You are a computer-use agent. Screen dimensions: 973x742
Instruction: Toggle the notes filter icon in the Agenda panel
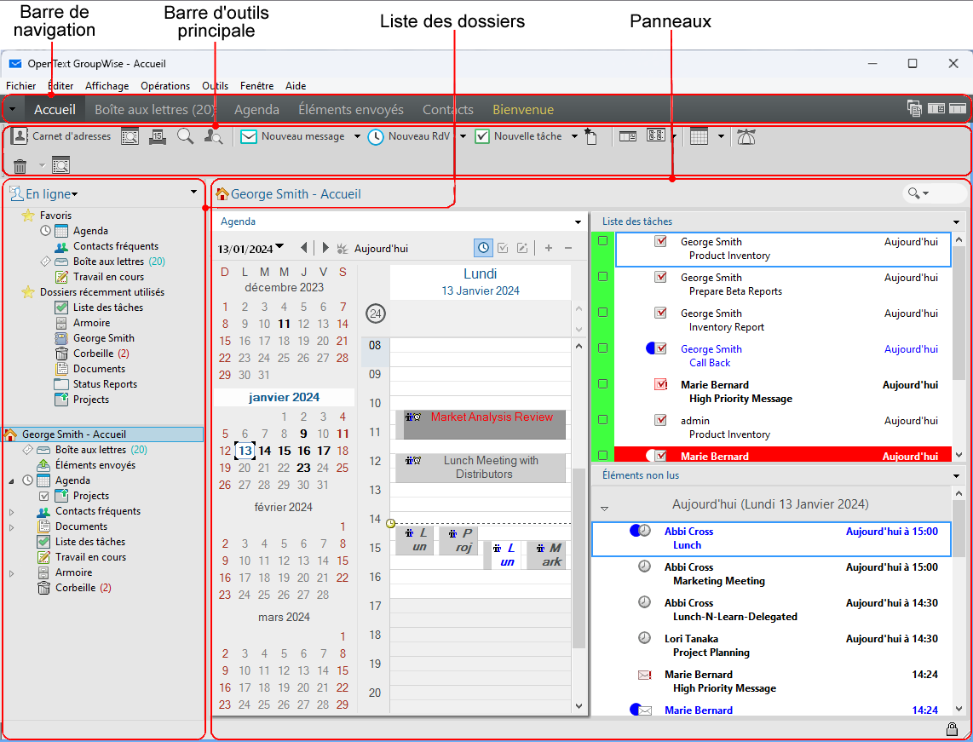coord(522,248)
